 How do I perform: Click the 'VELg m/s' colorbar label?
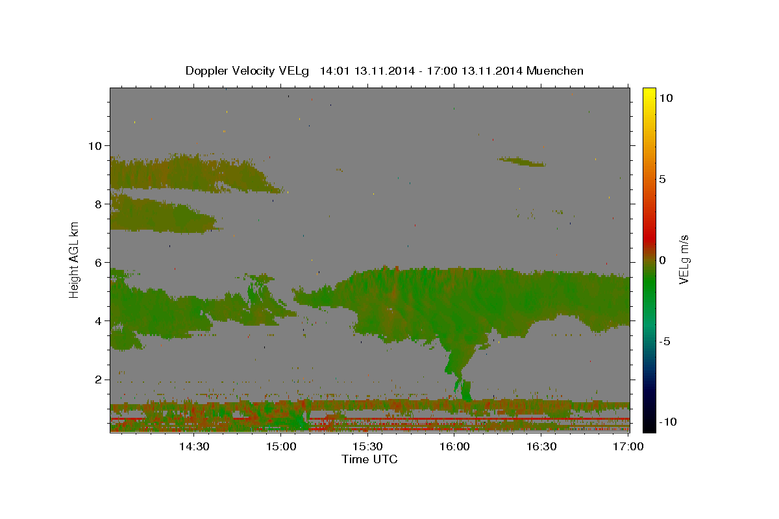click(684, 260)
